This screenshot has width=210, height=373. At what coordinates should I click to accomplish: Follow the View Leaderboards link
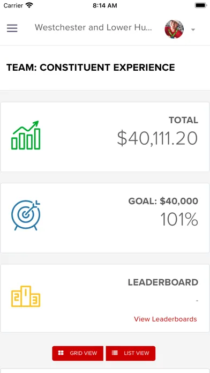coord(166,319)
